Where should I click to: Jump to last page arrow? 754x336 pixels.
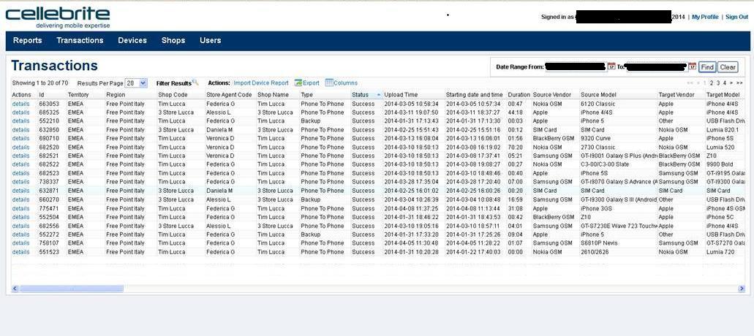[739, 83]
